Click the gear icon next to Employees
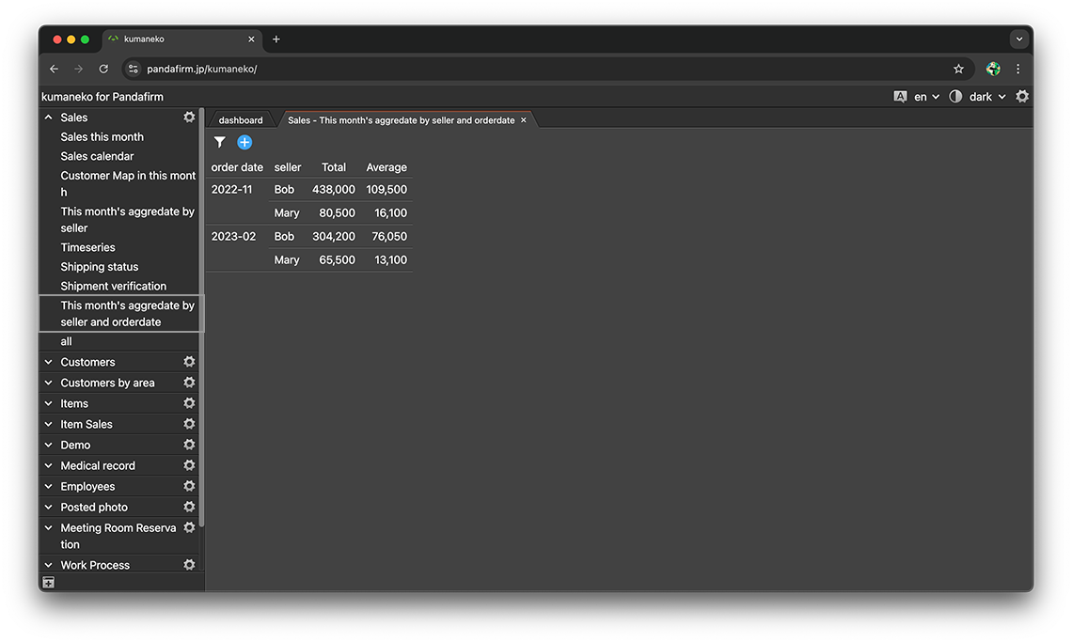1072x642 pixels. click(x=189, y=486)
